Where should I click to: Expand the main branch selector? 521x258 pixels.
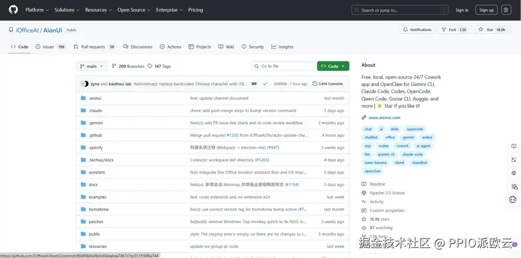92,66
